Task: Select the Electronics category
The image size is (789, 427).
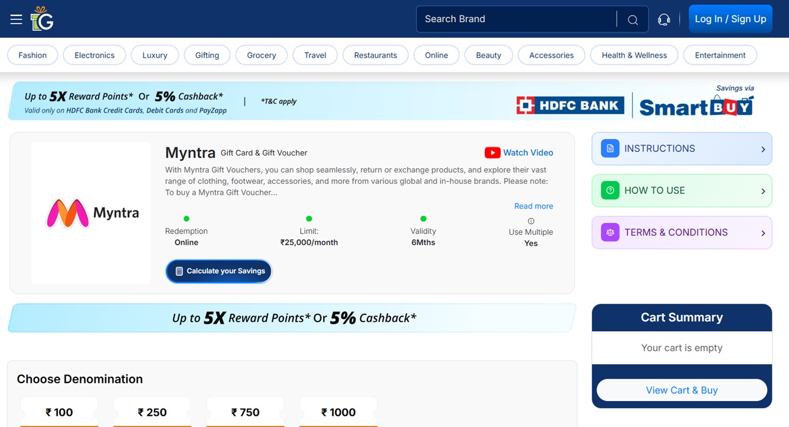Action: click(94, 55)
